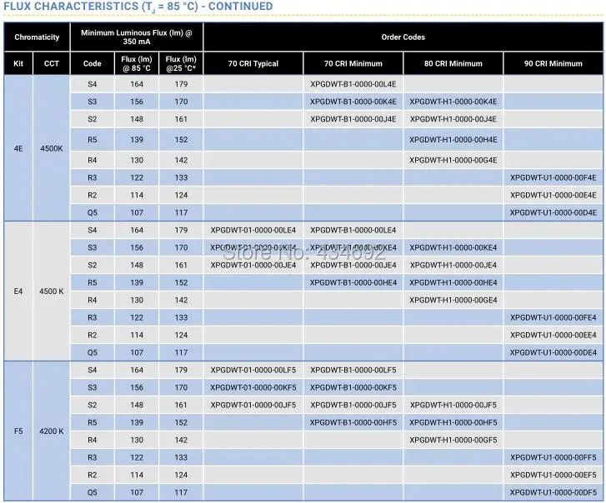Select order code XPGDWT-B1-0000-00LF5
606x503 pixels.
[x=353, y=371]
